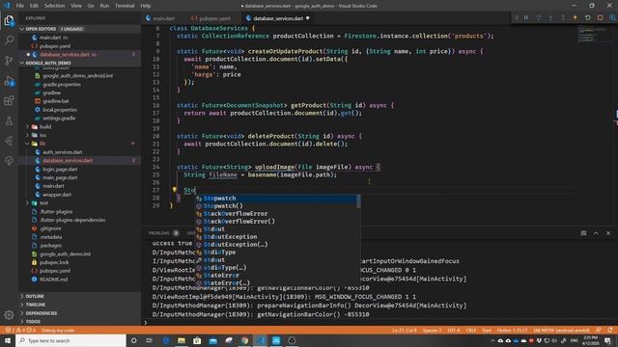
Task: Click Spaces: 2 indentation in status bar
Action: pyautogui.click(x=433, y=330)
